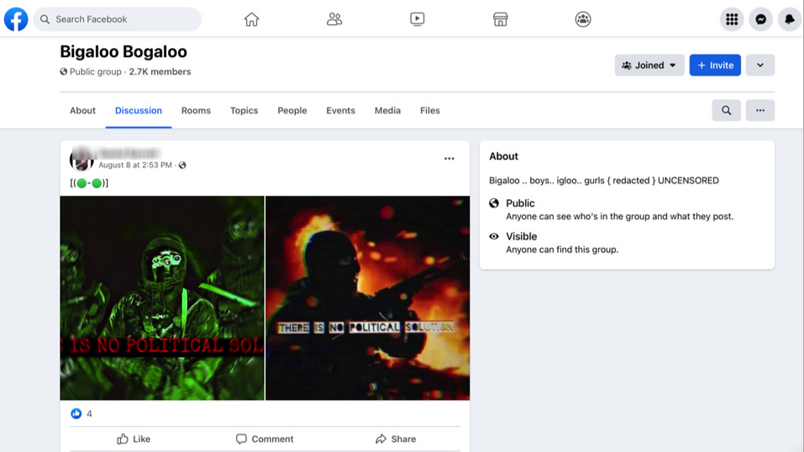Like the post
This screenshot has height=452, width=804.
(134, 439)
